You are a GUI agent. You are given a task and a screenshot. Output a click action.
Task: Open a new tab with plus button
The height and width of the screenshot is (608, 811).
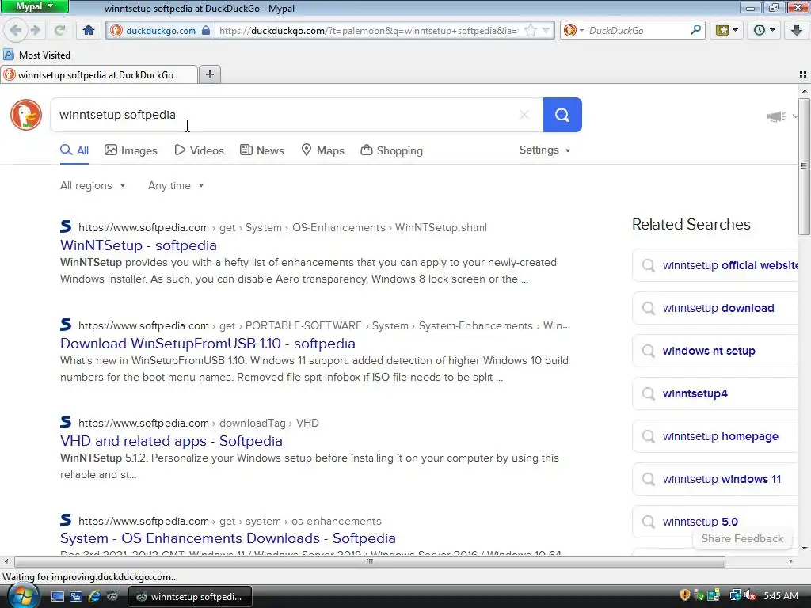click(209, 74)
